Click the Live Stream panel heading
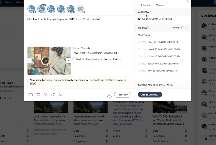Screen dimensions: 216x145 (x=209, y=16)
